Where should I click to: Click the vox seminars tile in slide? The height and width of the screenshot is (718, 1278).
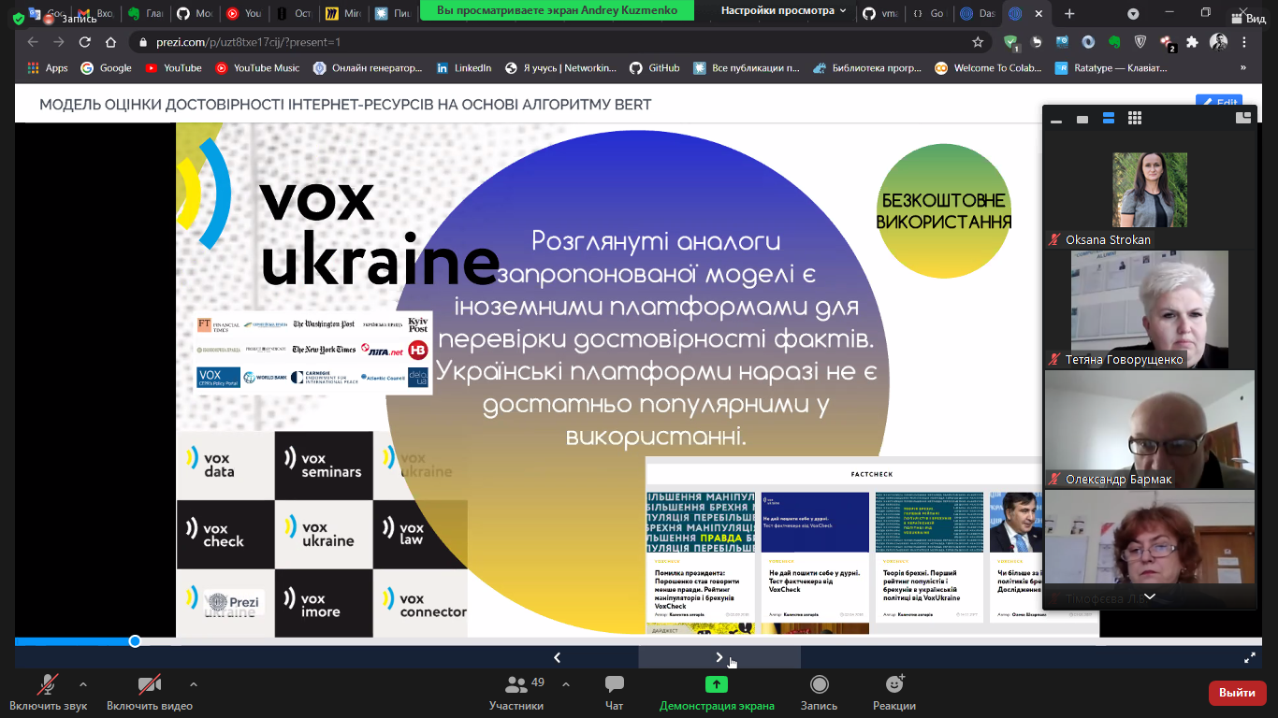(324, 465)
